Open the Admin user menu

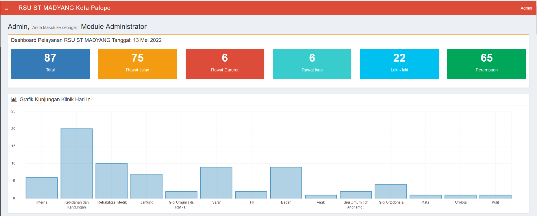[x=526, y=8]
